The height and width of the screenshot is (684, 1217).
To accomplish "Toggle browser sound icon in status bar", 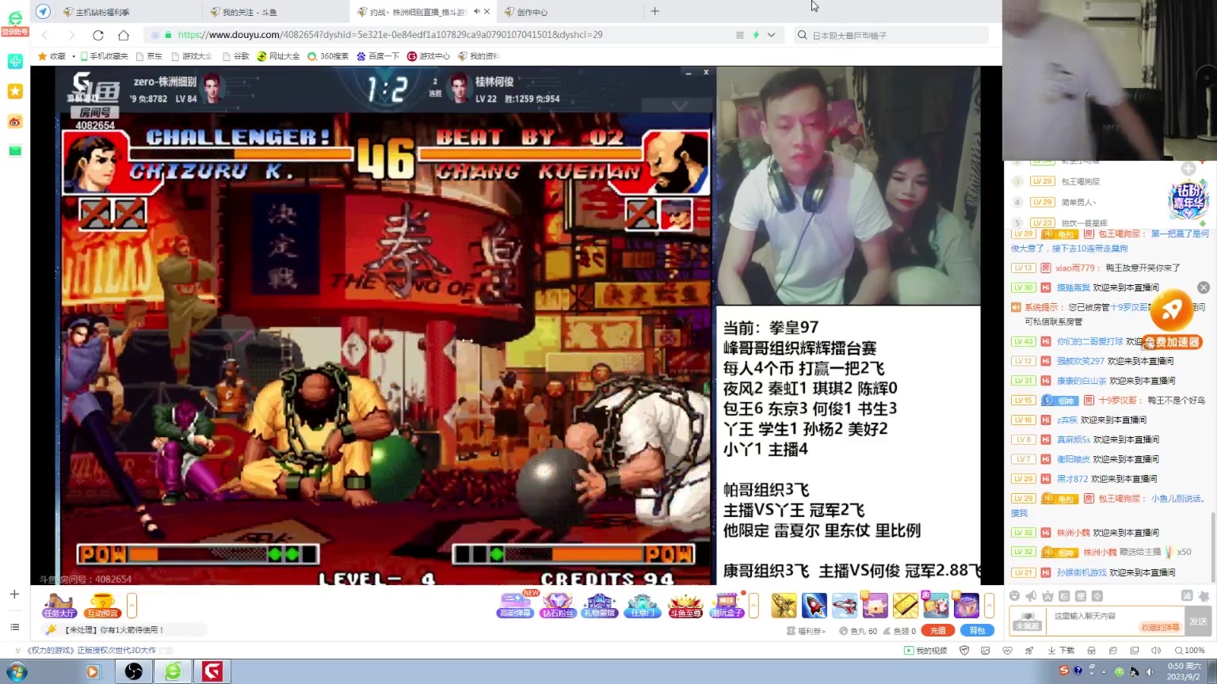I will [1156, 651].
